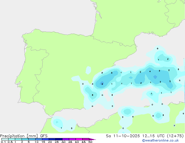Pick the 10–15 mm legend color swatch

tap(39, 139)
